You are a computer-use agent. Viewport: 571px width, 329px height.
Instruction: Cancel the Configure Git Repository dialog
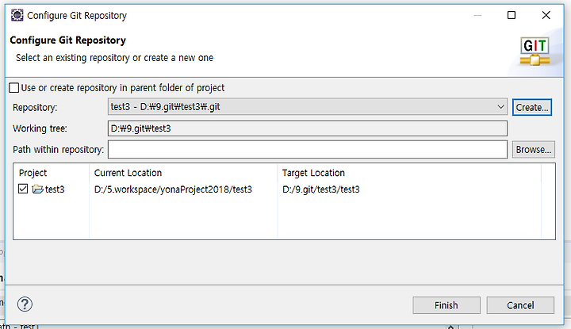[520, 305]
